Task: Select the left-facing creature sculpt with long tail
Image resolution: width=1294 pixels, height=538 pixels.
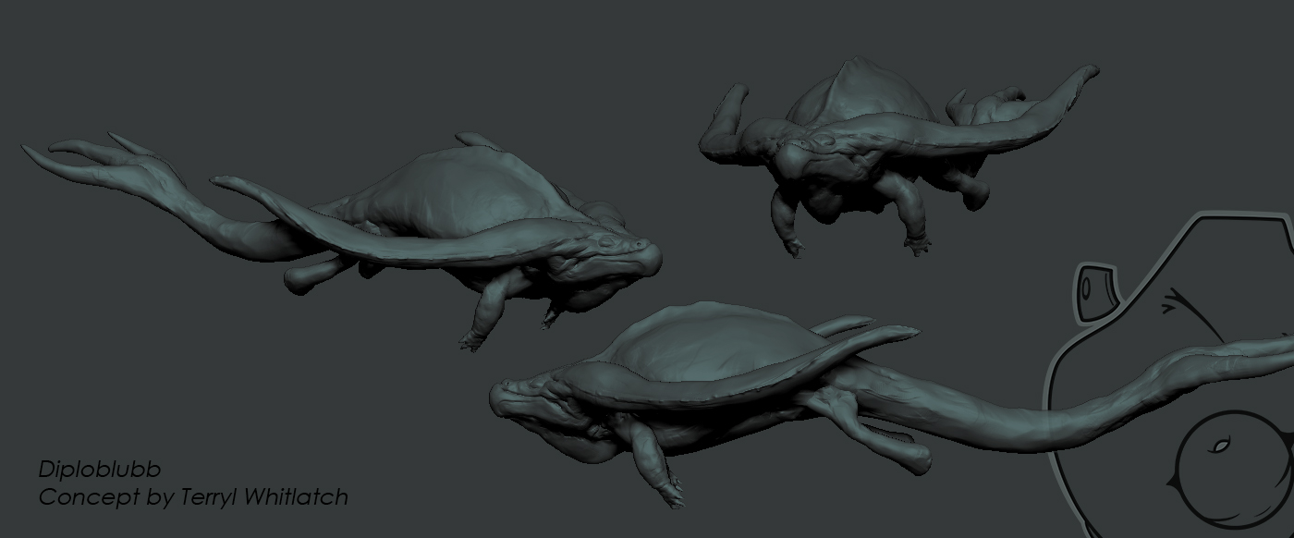Action: (x=892, y=404)
